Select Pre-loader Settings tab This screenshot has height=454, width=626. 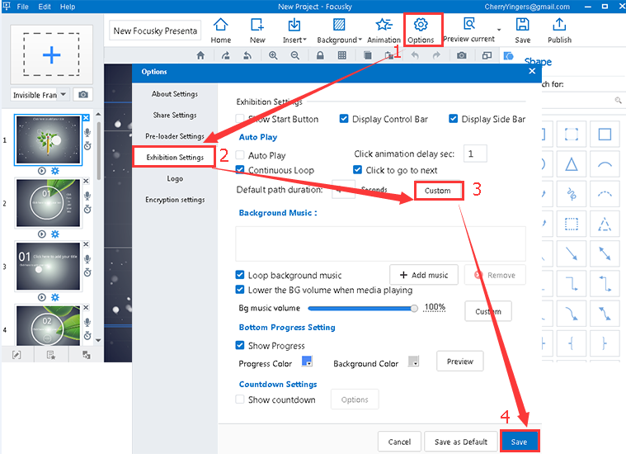pyautogui.click(x=175, y=136)
